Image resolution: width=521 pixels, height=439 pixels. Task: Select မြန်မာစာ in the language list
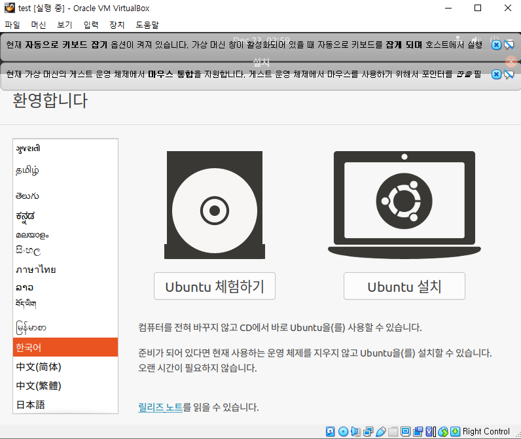(x=65, y=328)
